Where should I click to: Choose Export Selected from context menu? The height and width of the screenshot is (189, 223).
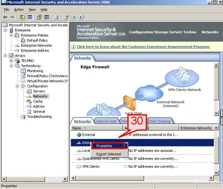(x=108, y=154)
